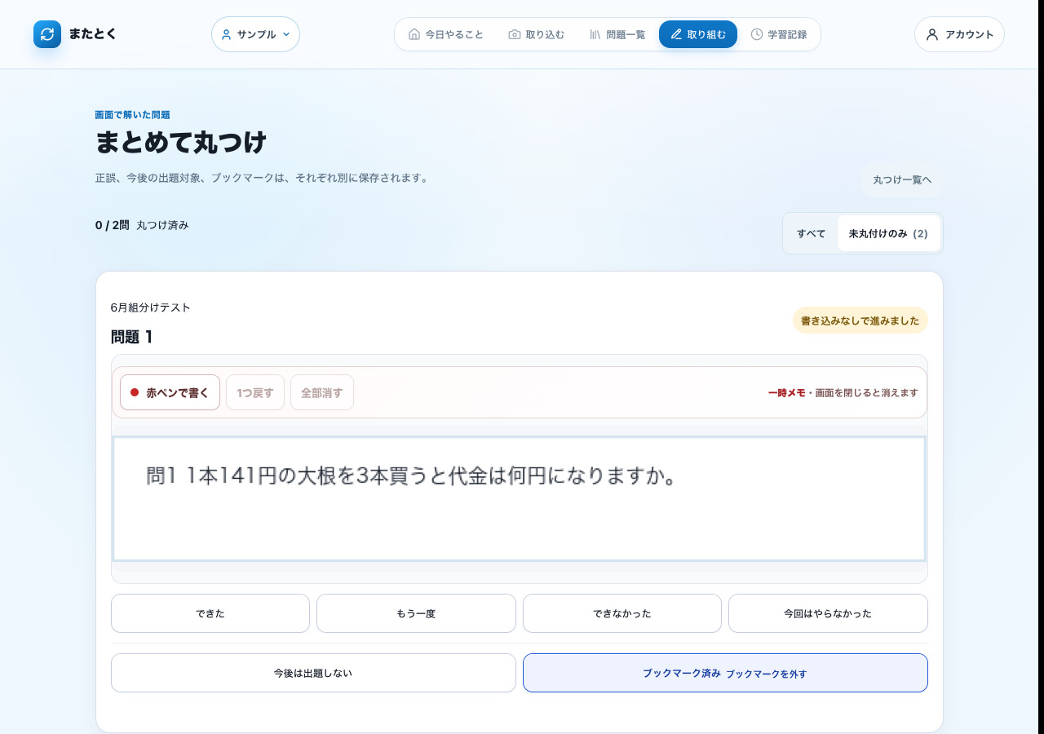This screenshot has width=1044, height=734.
Task: Go to the 取り込む tab
Action: pyautogui.click(x=537, y=34)
